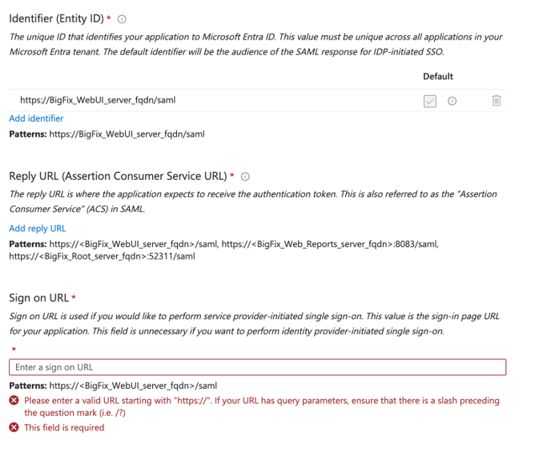The image size is (555, 456).
Task: Focus the 'Enter a sign on URL' field
Action: 257,367
